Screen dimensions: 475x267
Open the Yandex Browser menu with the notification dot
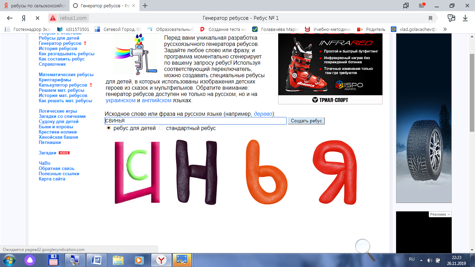[x=422, y=6]
